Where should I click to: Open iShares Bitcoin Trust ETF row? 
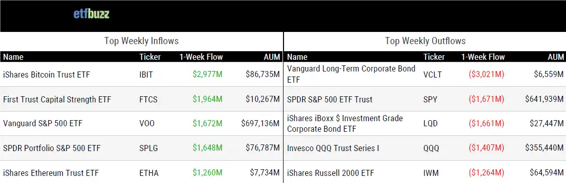[x=141, y=75]
